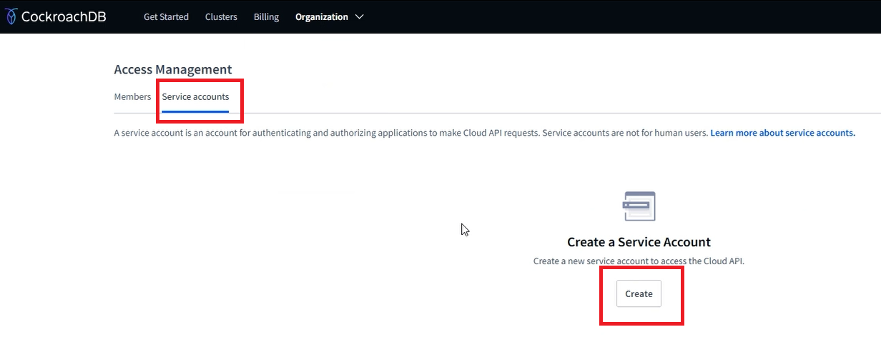
Task: Go to Clusters in top navigation
Action: point(221,16)
